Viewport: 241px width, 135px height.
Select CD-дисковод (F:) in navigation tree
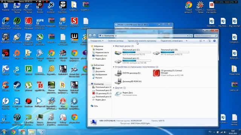pos(102,93)
